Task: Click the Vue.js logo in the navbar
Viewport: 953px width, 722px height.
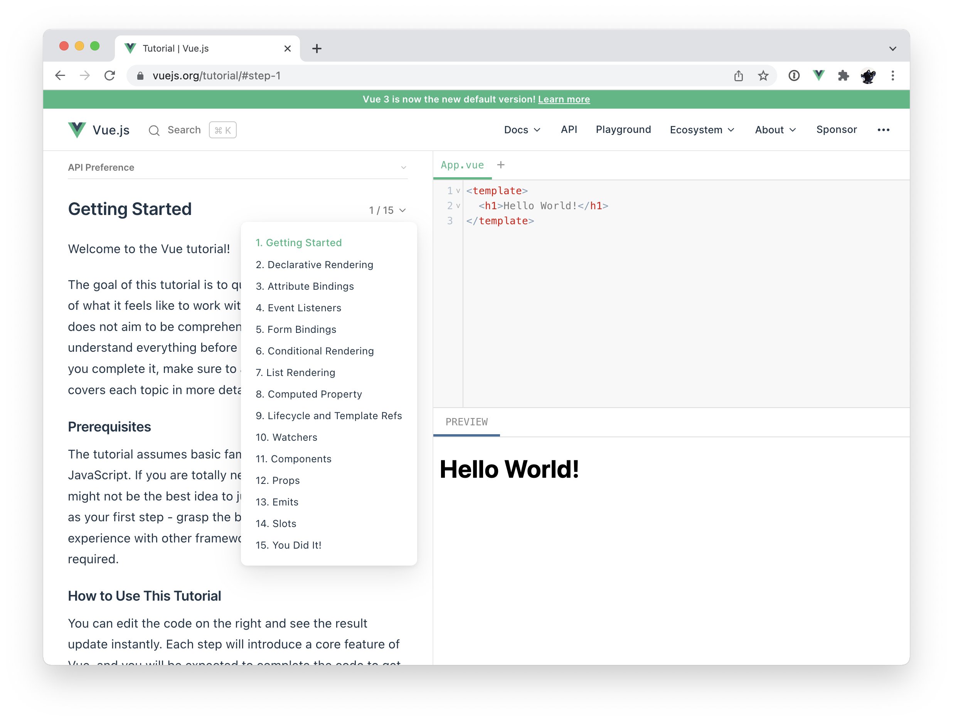Action: pos(99,130)
